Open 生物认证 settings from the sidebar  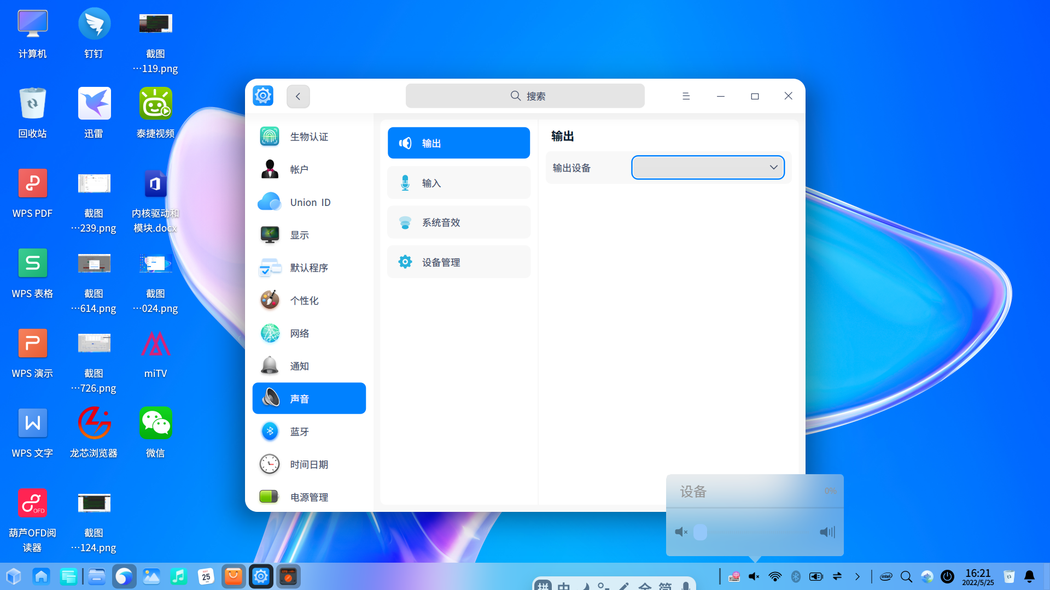pyautogui.click(x=309, y=137)
